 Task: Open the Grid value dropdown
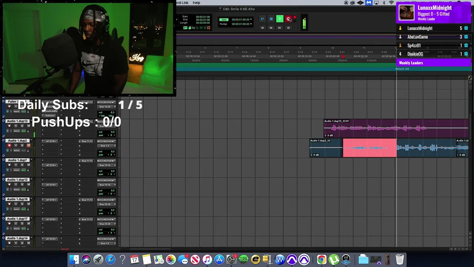(x=251, y=20)
